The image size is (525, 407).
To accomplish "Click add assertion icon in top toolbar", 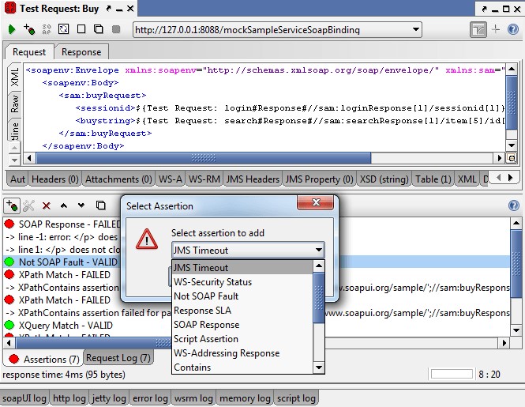I will coord(29,30).
